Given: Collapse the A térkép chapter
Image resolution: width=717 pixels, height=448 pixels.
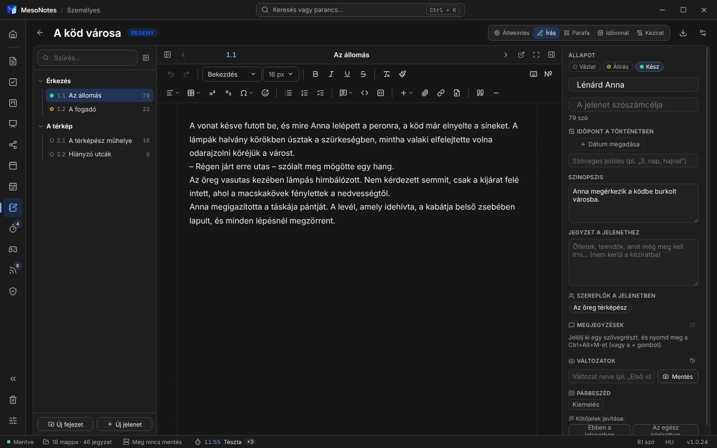Looking at the screenshot, I should click(x=41, y=126).
